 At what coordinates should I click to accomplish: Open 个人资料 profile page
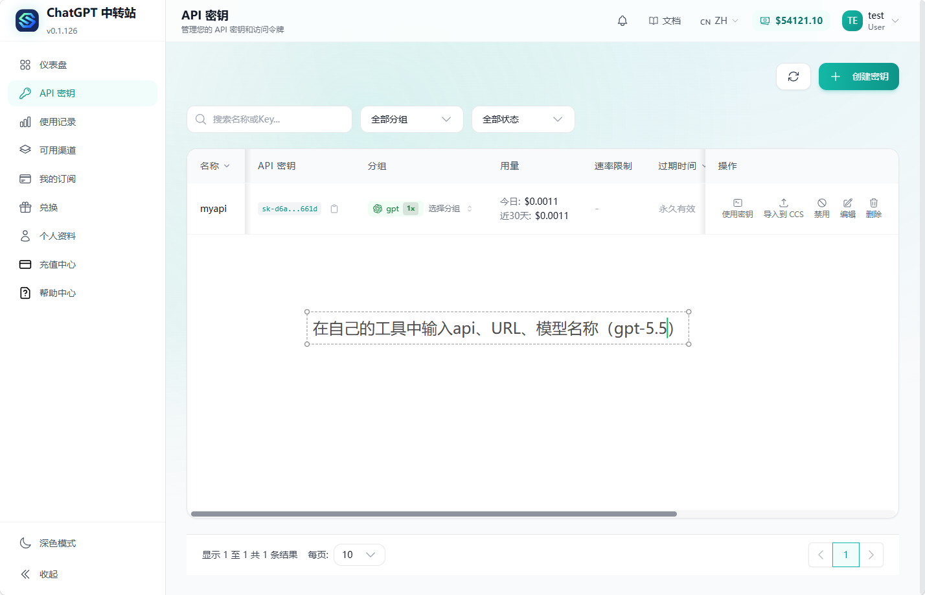coord(83,236)
